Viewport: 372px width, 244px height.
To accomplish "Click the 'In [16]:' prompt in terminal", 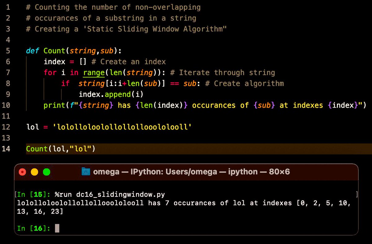I will click(x=33, y=228).
